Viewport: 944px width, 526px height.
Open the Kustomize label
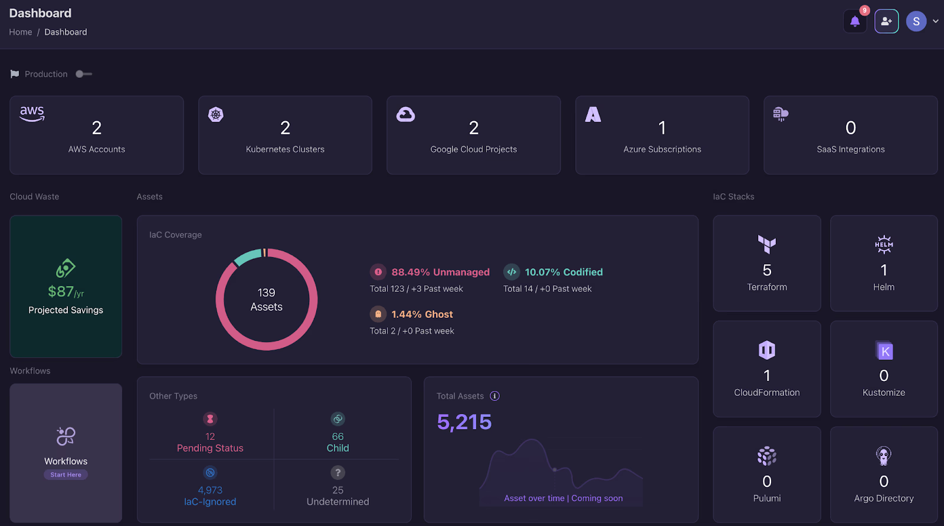pyautogui.click(x=884, y=393)
